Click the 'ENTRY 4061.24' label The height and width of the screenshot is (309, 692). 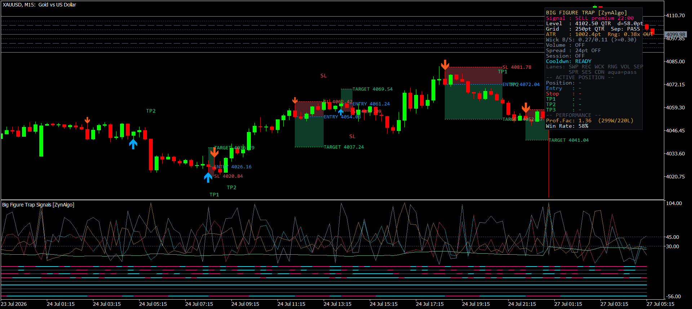pos(371,104)
